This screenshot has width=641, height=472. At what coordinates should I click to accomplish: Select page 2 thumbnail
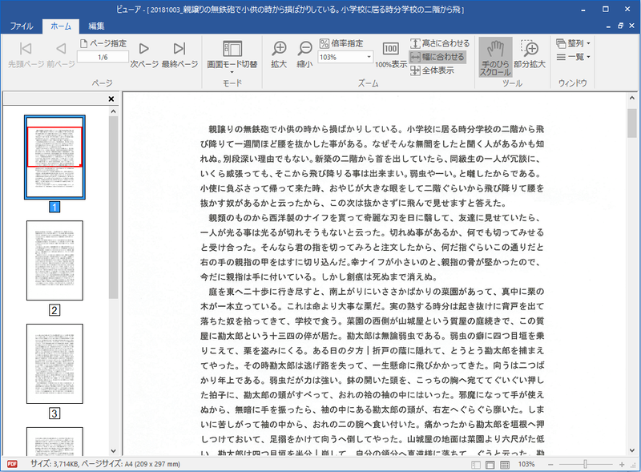tap(54, 260)
